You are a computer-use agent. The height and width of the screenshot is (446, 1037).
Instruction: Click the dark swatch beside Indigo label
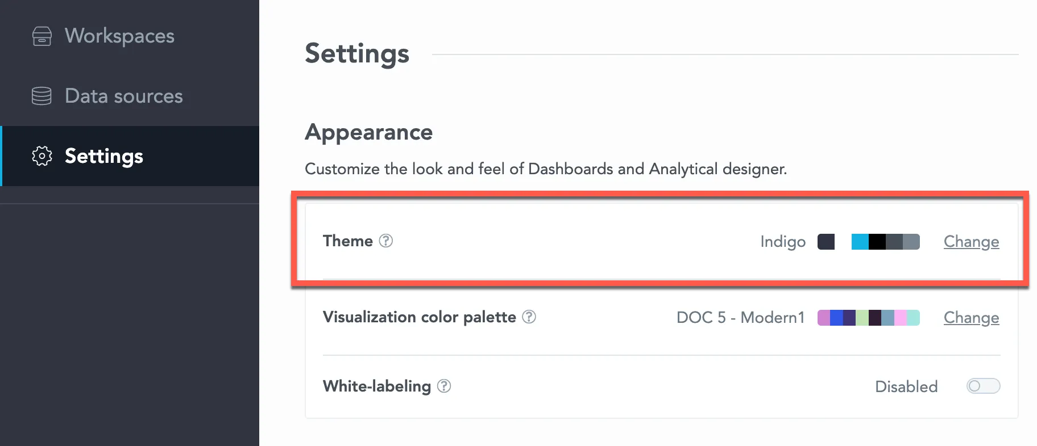coord(826,241)
